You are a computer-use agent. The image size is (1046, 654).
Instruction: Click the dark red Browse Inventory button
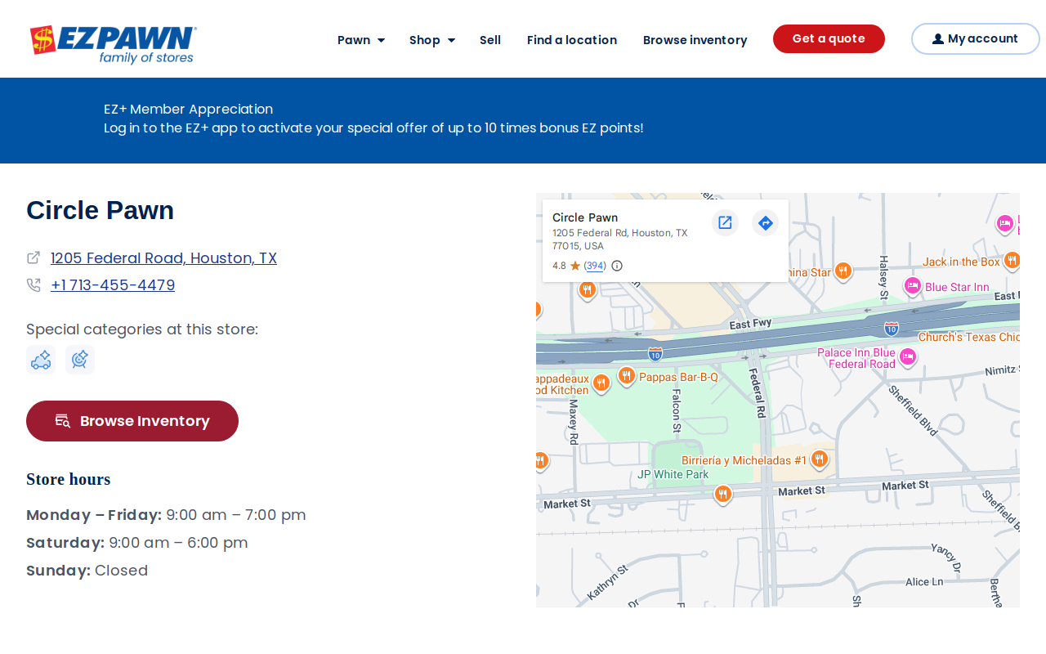point(132,421)
